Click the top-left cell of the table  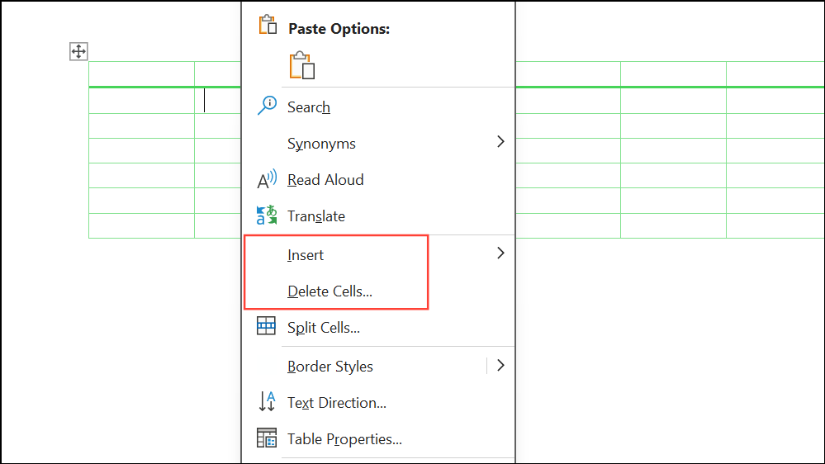coord(141,73)
